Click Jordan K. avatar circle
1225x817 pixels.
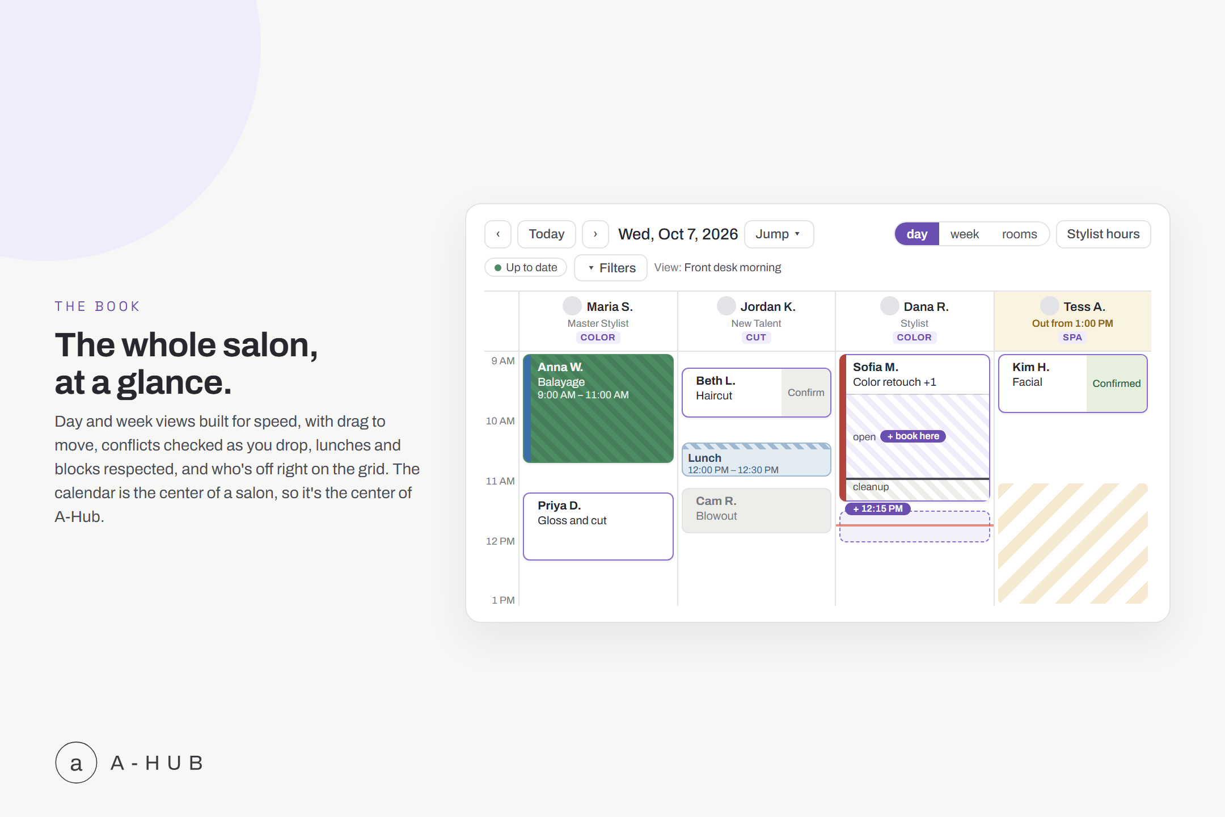click(x=726, y=306)
